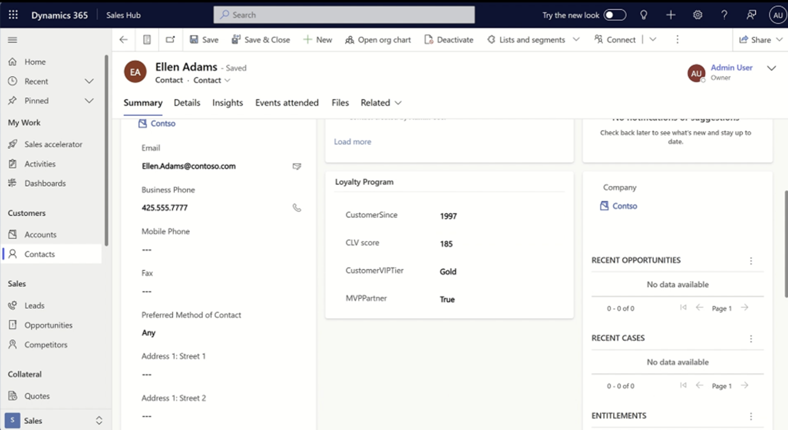
Task: Select Accounts under Customers
Action: point(39,234)
